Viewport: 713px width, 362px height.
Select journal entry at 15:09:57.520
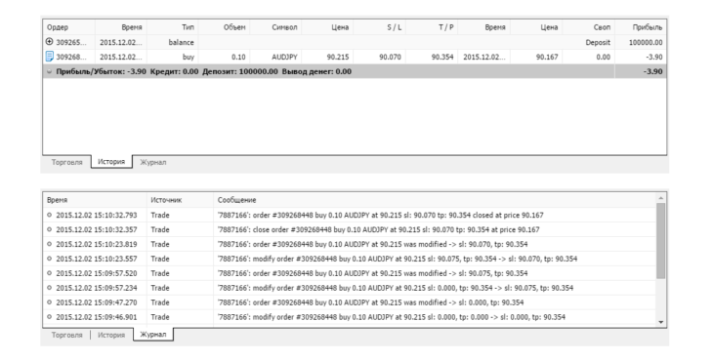click(x=350, y=273)
